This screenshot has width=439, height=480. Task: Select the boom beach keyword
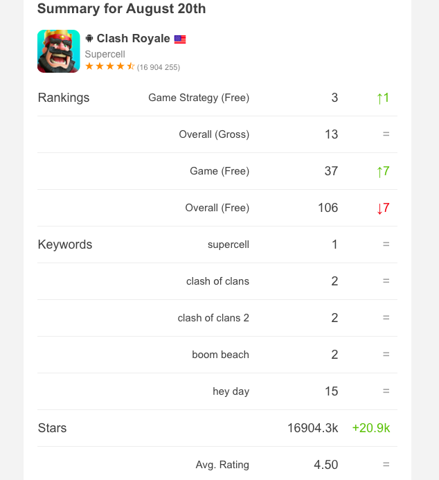click(x=221, y=355)
